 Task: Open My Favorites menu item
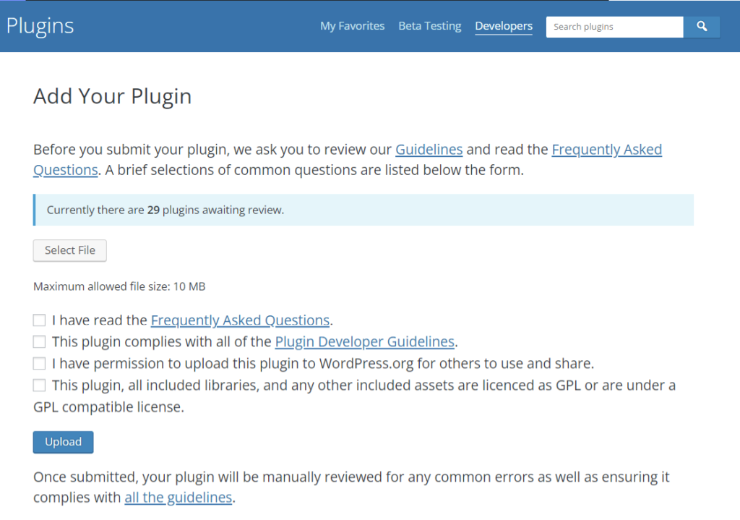click(352, 26)
